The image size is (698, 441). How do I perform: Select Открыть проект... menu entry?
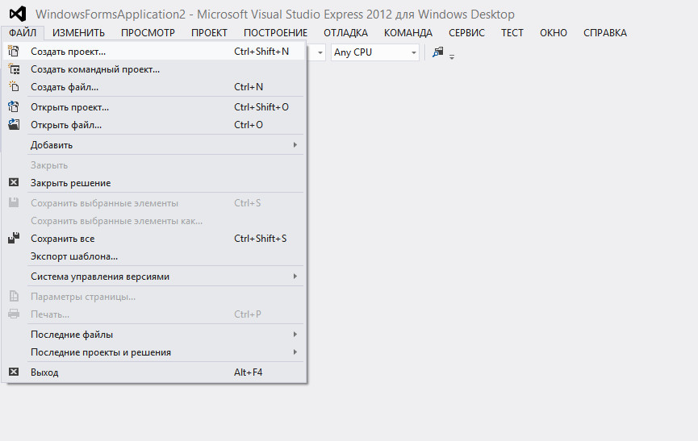tap(154, 106)
